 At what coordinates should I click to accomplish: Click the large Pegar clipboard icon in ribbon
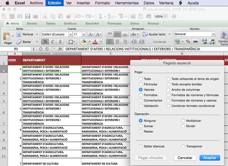[x=7, y=36]
